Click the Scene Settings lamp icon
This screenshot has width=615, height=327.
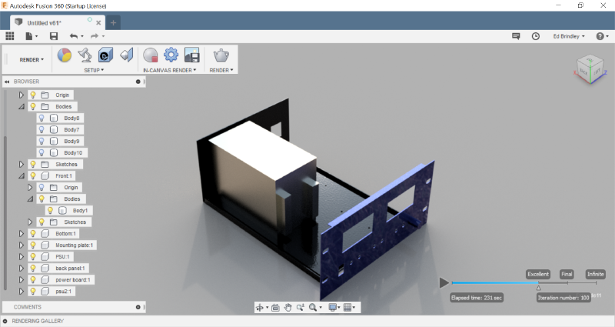(85, 55)
